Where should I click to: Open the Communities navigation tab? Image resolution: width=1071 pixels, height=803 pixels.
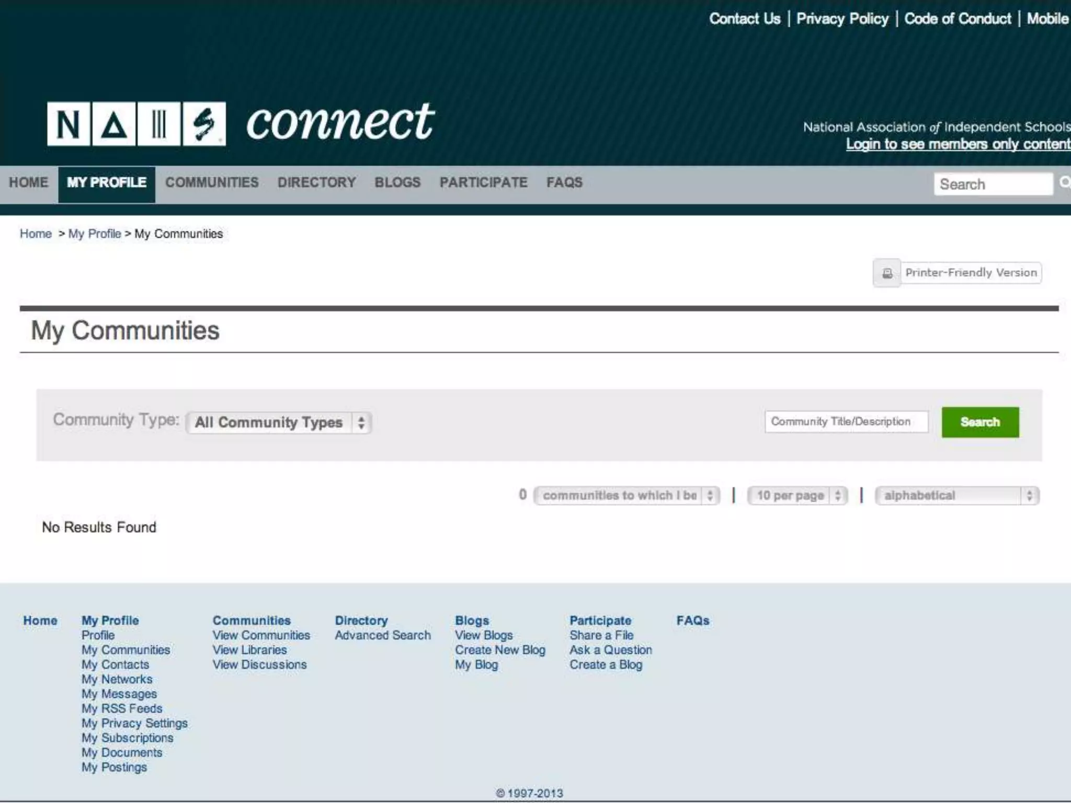point(212,182)
